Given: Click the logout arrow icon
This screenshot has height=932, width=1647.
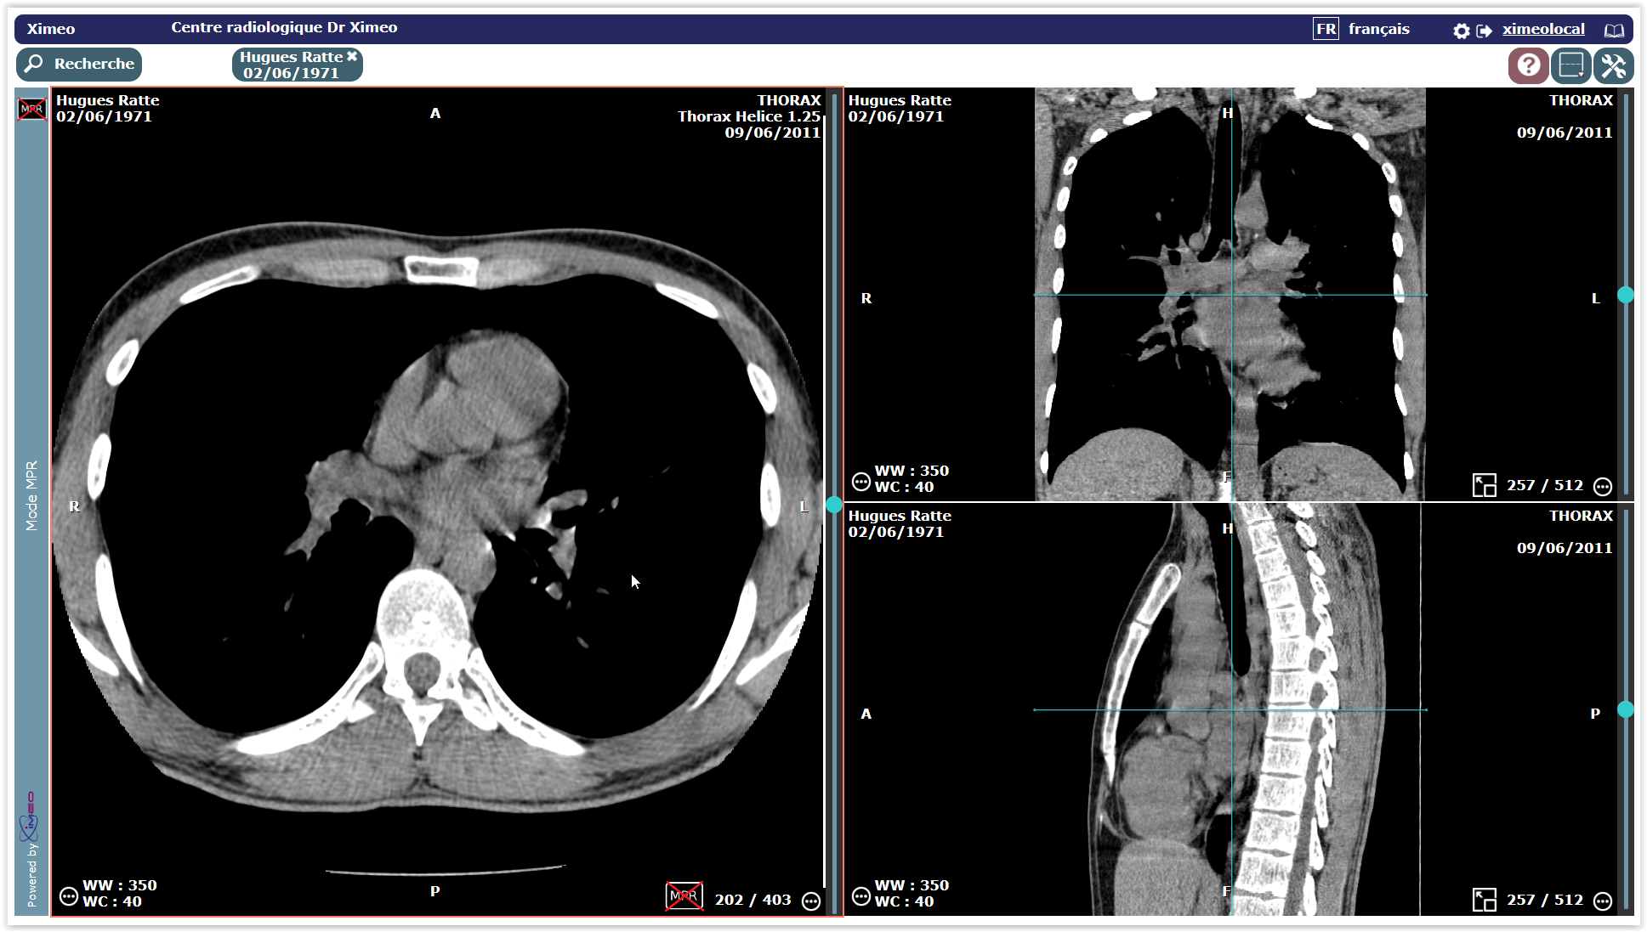Looking at the screenshot, I should pyautogui.click(x=1485, y=31).
